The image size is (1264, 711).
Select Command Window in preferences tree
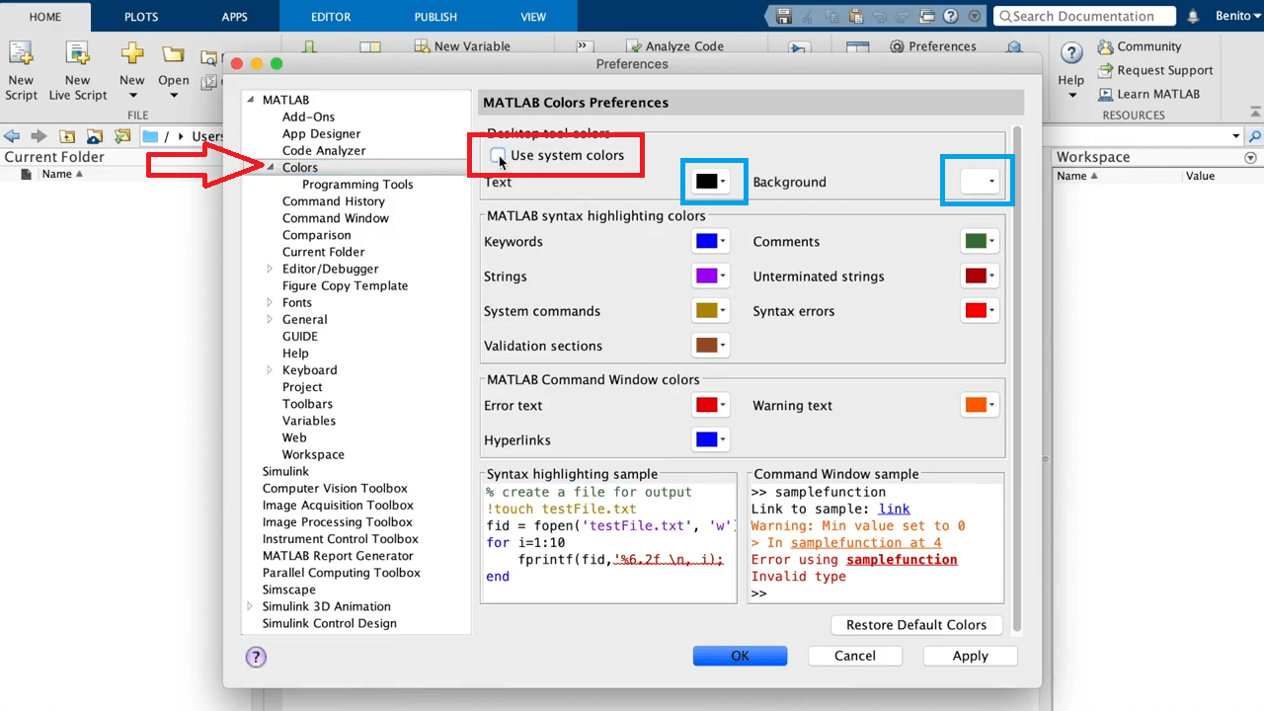336,218
